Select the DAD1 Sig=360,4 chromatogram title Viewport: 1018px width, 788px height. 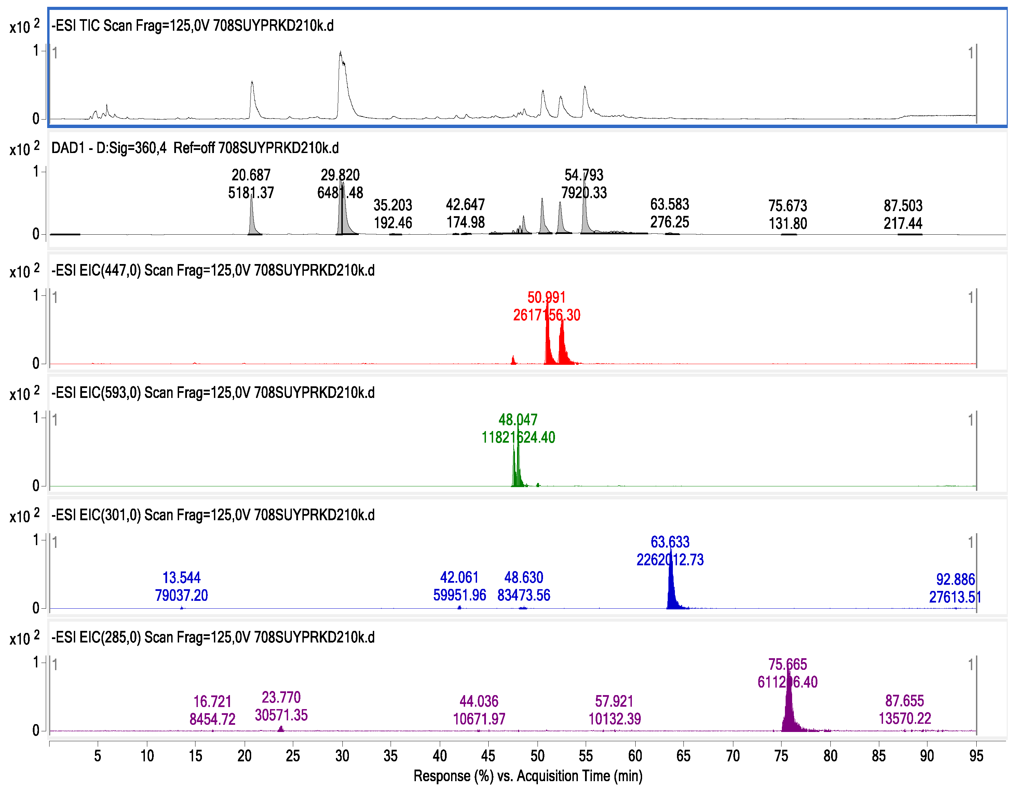coord(195,148)
